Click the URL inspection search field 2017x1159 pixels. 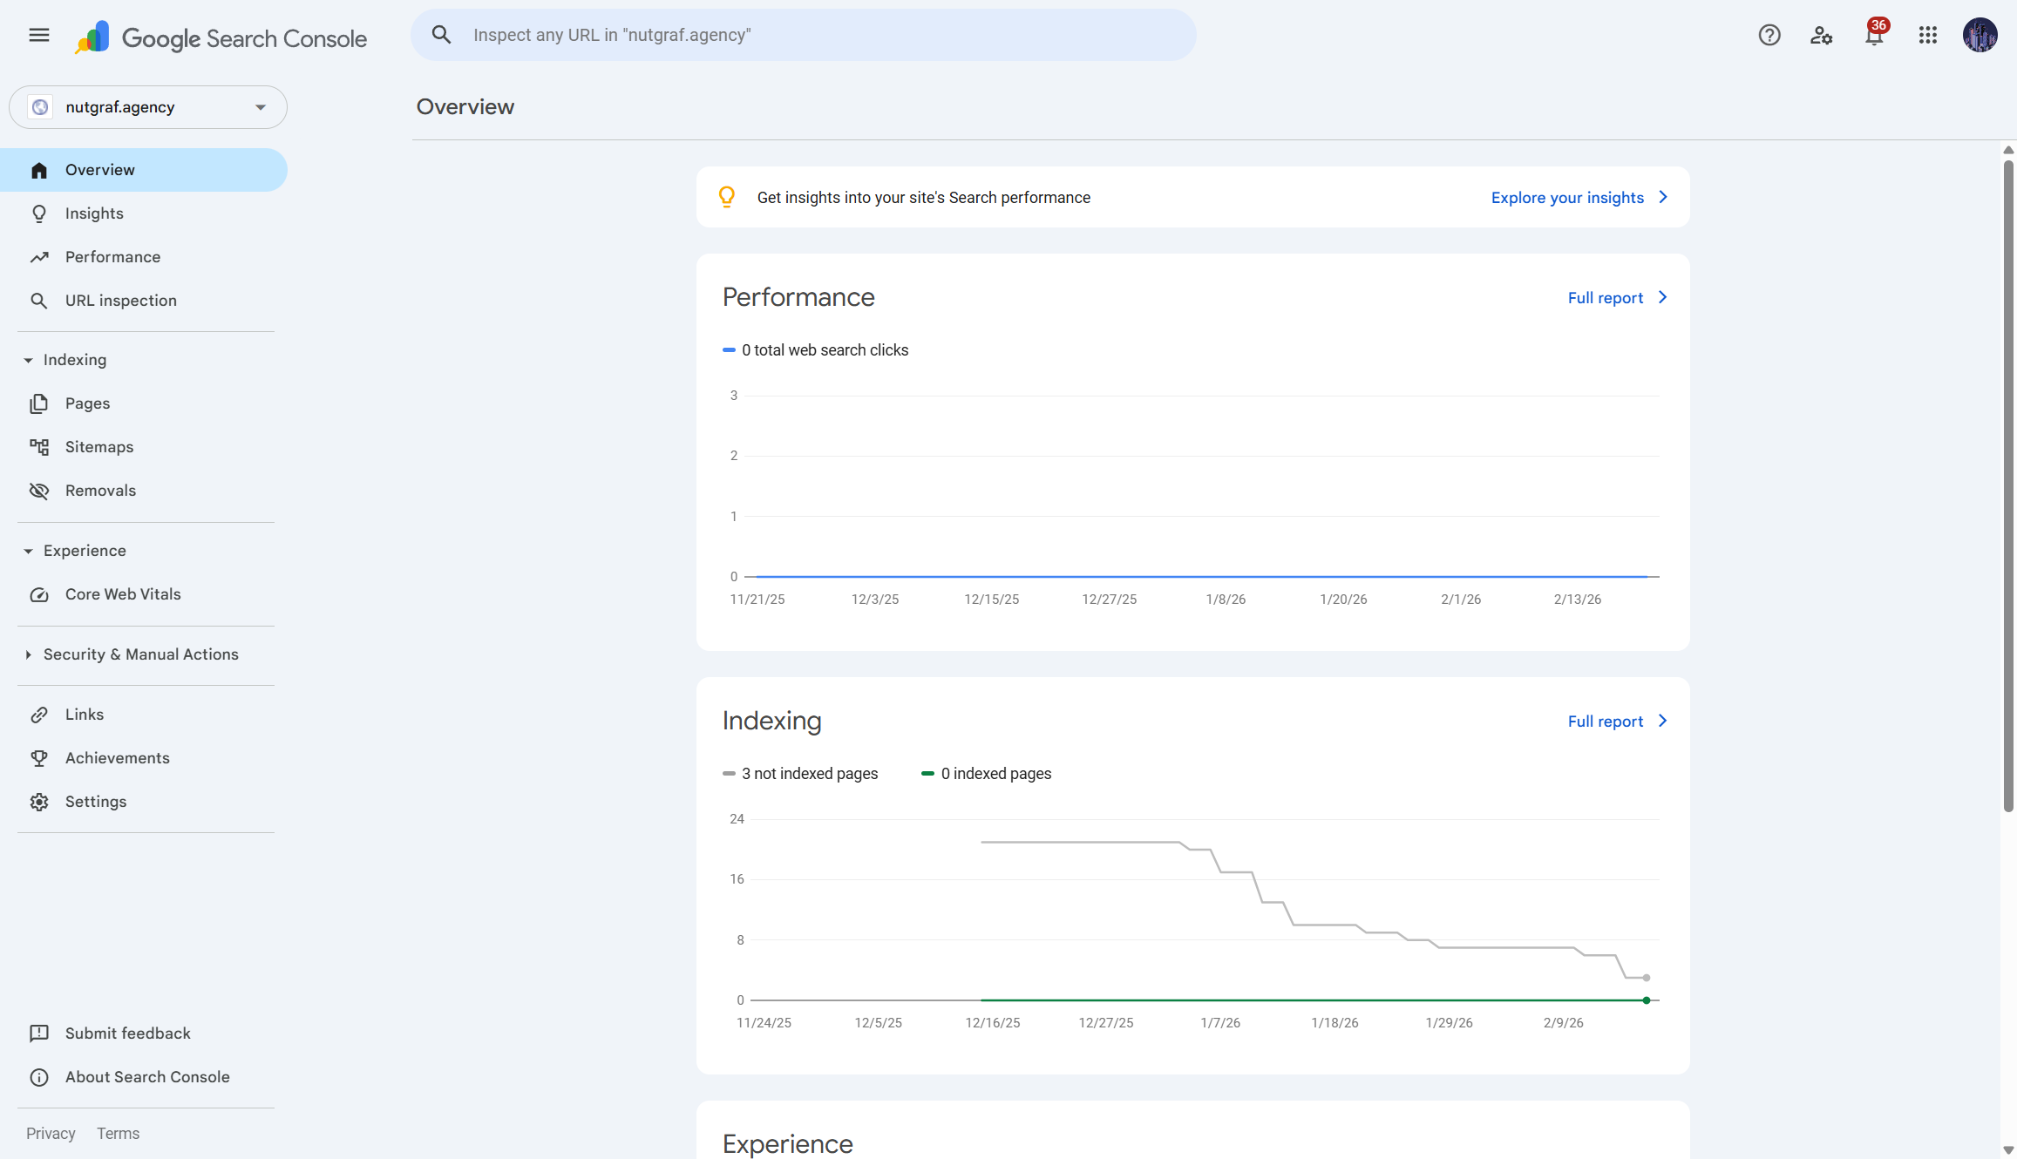tap(802, 35)
